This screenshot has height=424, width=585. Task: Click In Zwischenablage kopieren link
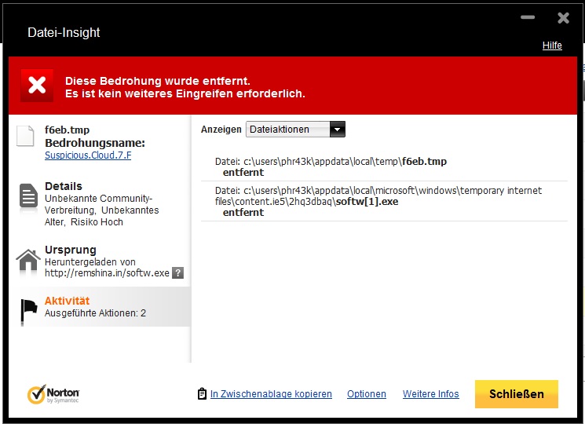point(271,394)
